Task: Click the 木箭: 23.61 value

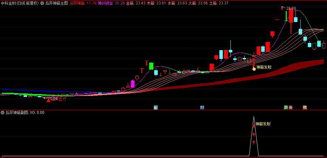Action: (156, 3)
